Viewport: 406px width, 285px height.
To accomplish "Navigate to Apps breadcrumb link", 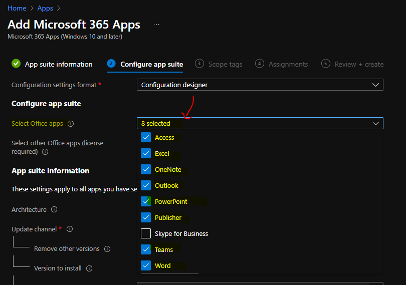I will [45, 9].
